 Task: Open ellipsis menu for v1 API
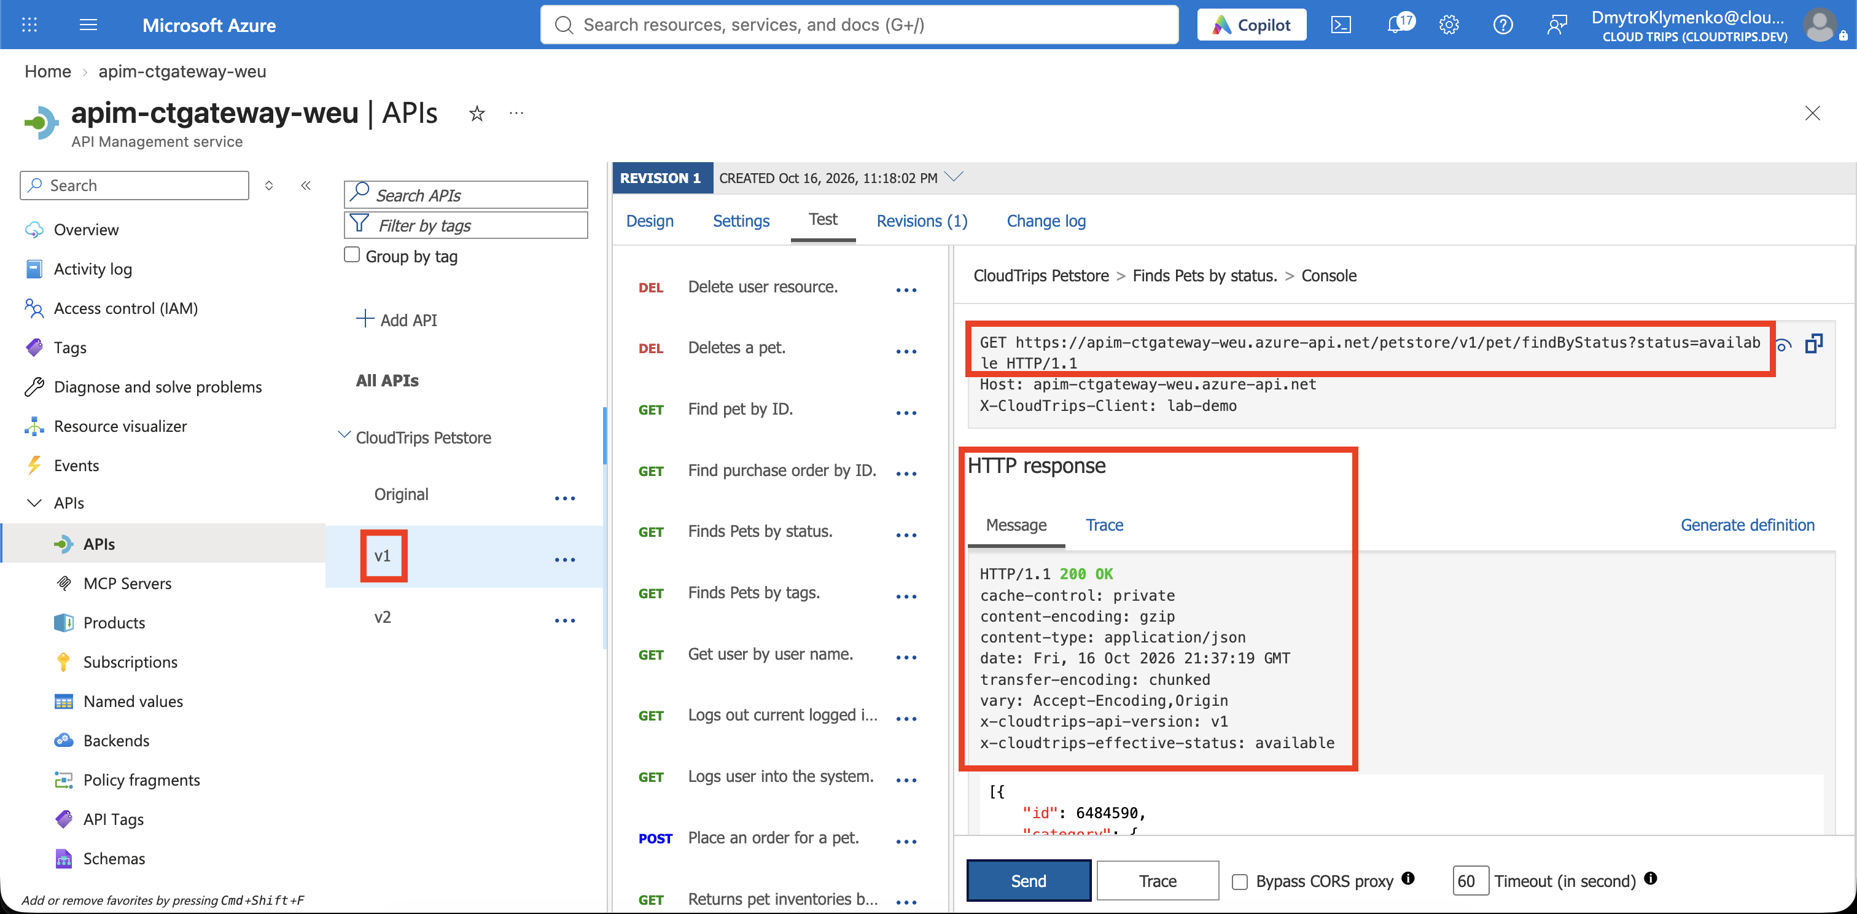[x=564, y=560]
